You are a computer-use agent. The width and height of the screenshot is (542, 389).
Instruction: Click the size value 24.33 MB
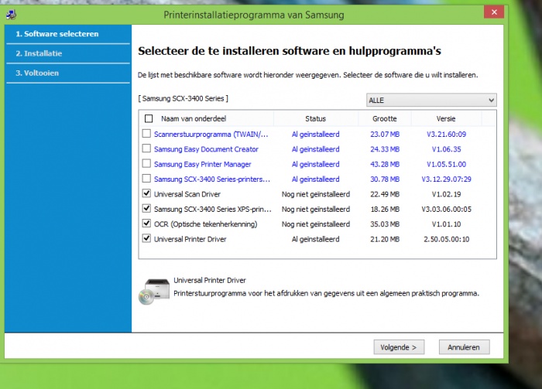[385, 149]
